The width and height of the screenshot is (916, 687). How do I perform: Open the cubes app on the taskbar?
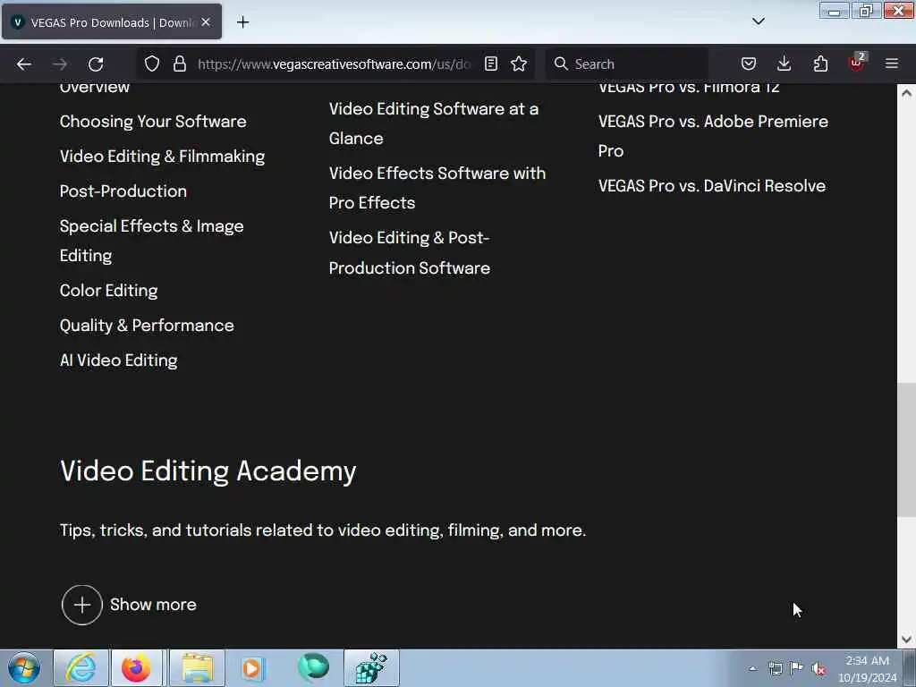coord(371,667)
